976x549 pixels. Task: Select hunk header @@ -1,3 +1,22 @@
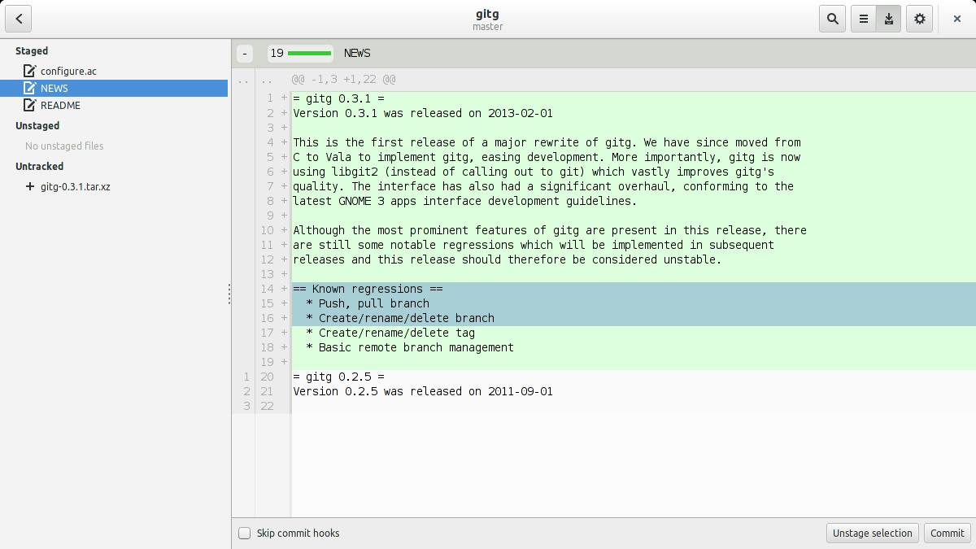click(344, 80)
